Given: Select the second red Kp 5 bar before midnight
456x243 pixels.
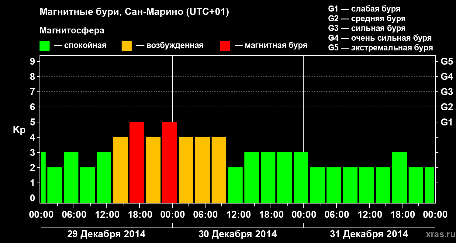Looking at the screenshot, I should click(170, 162).
